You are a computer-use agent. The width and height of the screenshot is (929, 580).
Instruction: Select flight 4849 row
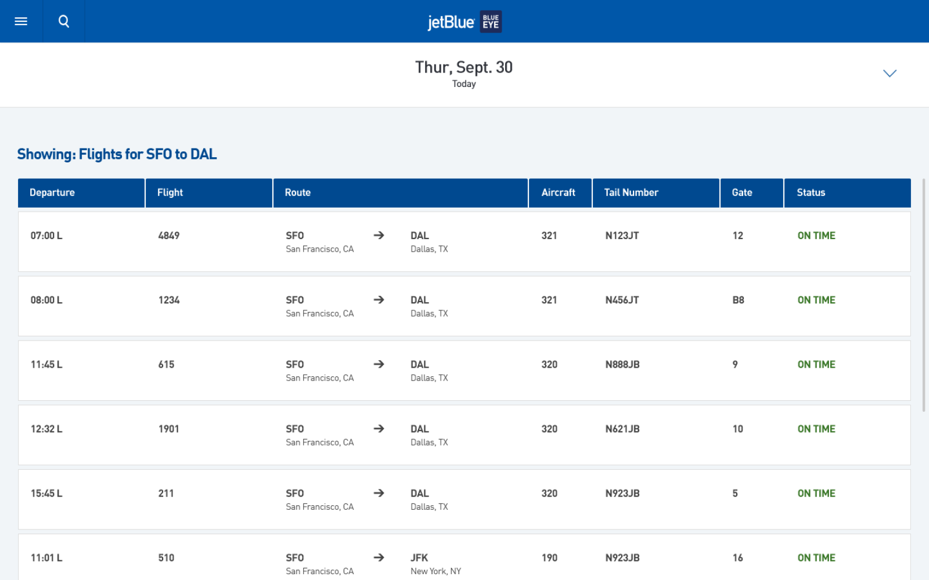click(x=169, y=236)
